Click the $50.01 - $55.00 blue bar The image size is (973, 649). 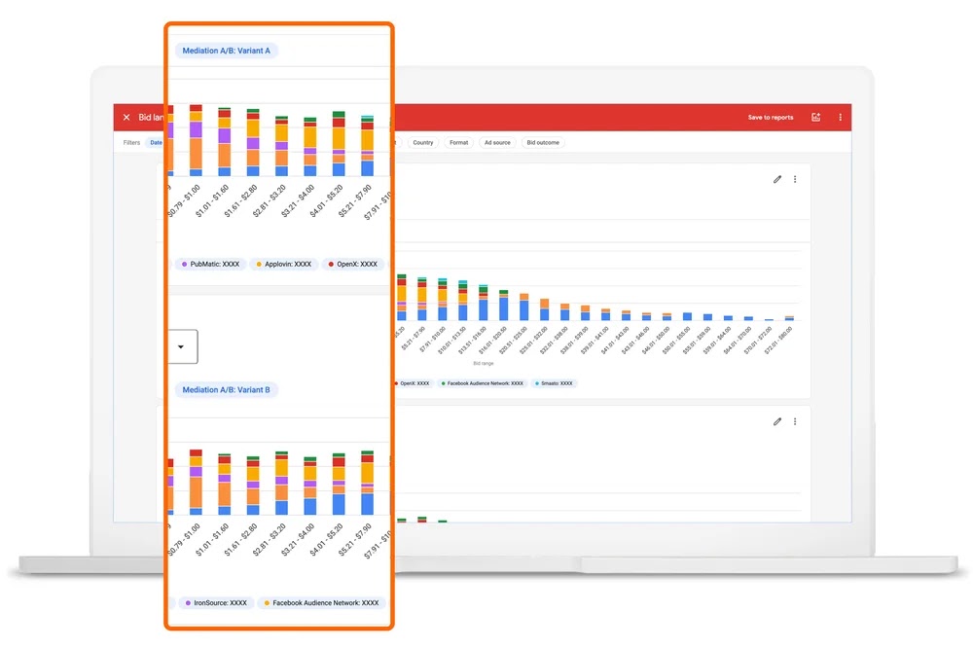tap(687, 316)
